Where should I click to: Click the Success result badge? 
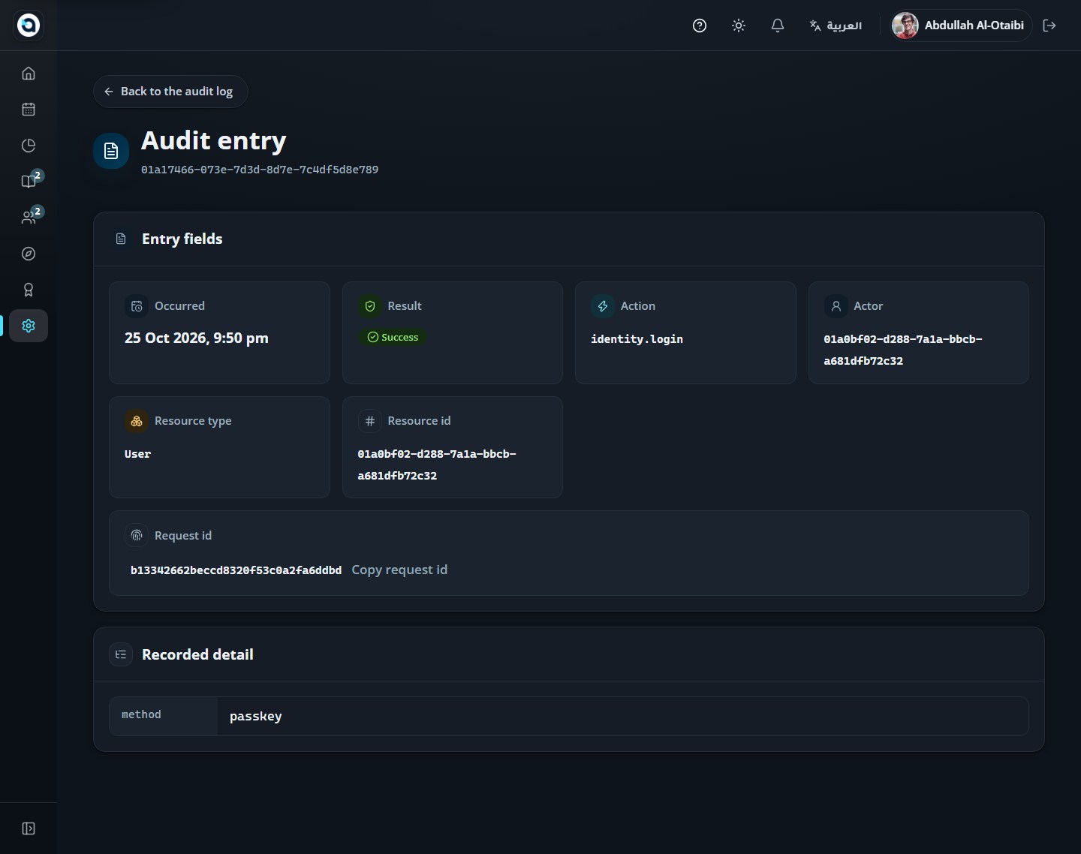393,338
